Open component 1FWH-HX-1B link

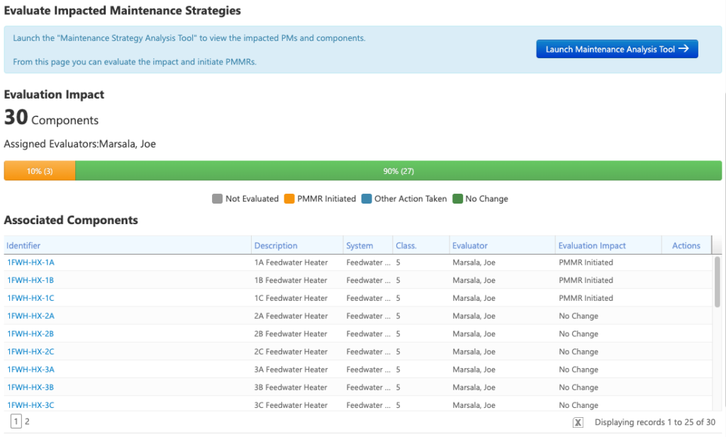pyautogui.click(x=30, y=280)
